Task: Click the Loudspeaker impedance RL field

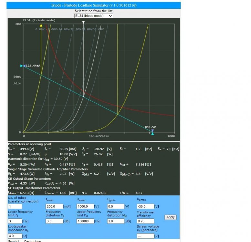Action: 15,236
